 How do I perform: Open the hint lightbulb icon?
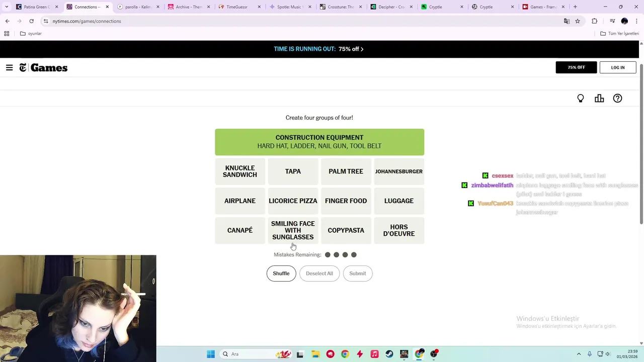point(581,99)
